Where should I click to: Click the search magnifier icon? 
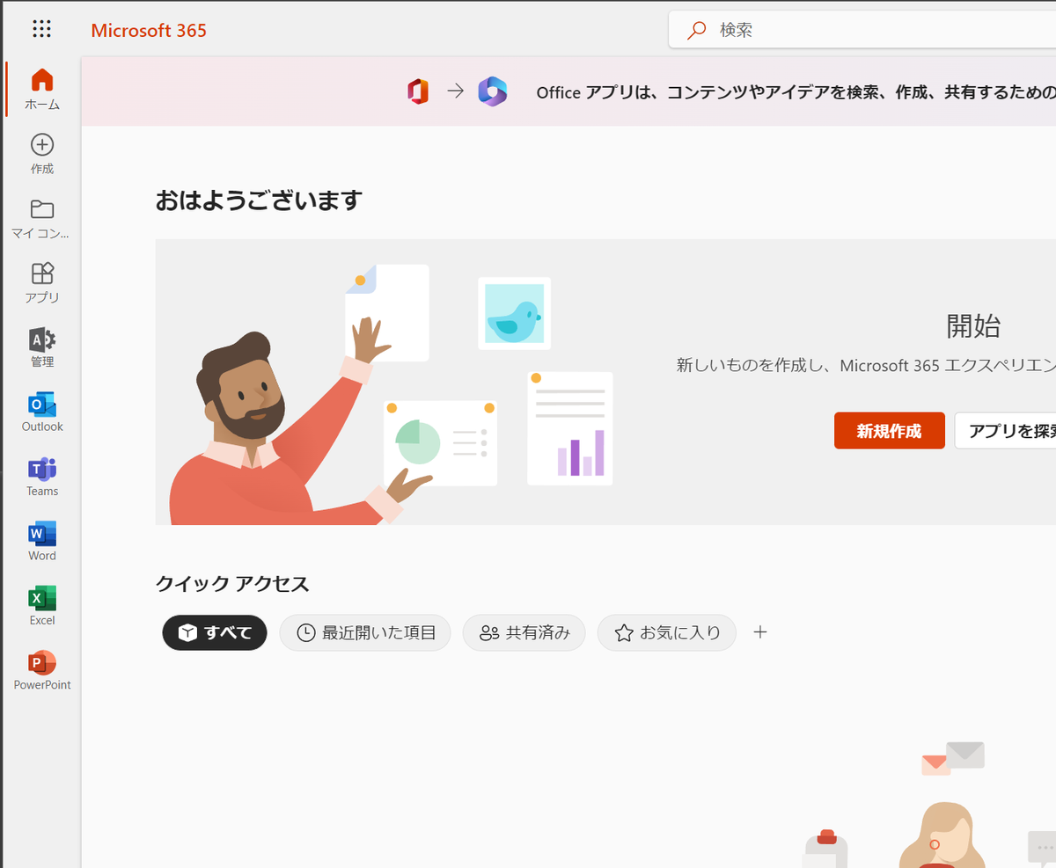click(x=697, y=30)
